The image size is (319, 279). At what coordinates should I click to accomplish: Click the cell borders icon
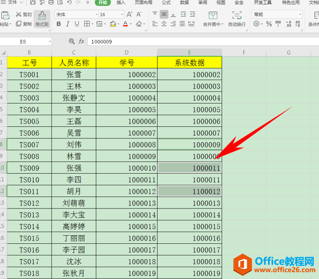coord(87,24)
